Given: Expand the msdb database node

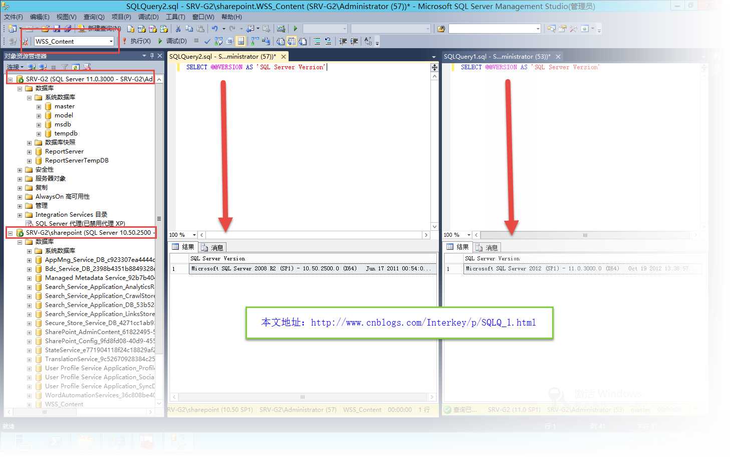Looking at the screenshot, I should tap(39, 125).
